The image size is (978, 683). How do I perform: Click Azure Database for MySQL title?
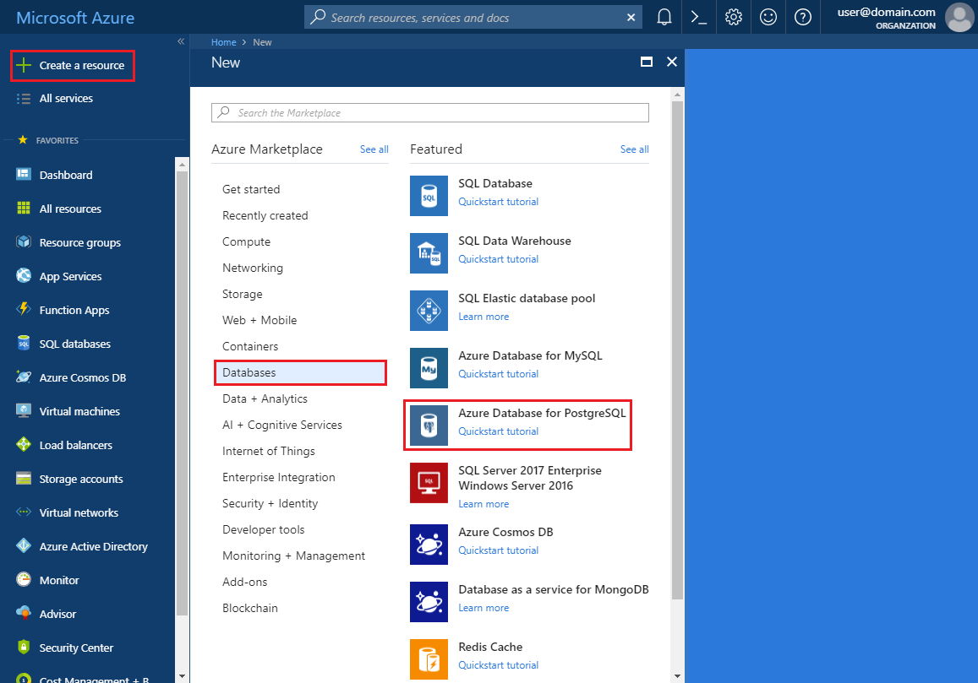[x=530, y=355]
